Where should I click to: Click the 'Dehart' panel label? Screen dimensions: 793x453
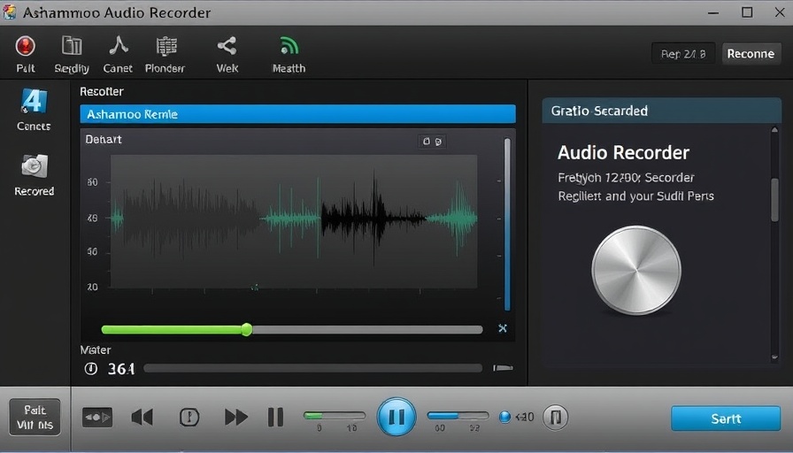(x=104, y=140)
